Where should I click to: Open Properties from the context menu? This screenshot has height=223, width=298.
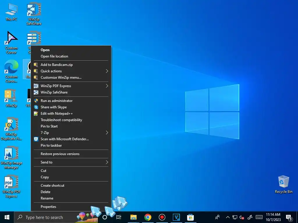point(71,207)
